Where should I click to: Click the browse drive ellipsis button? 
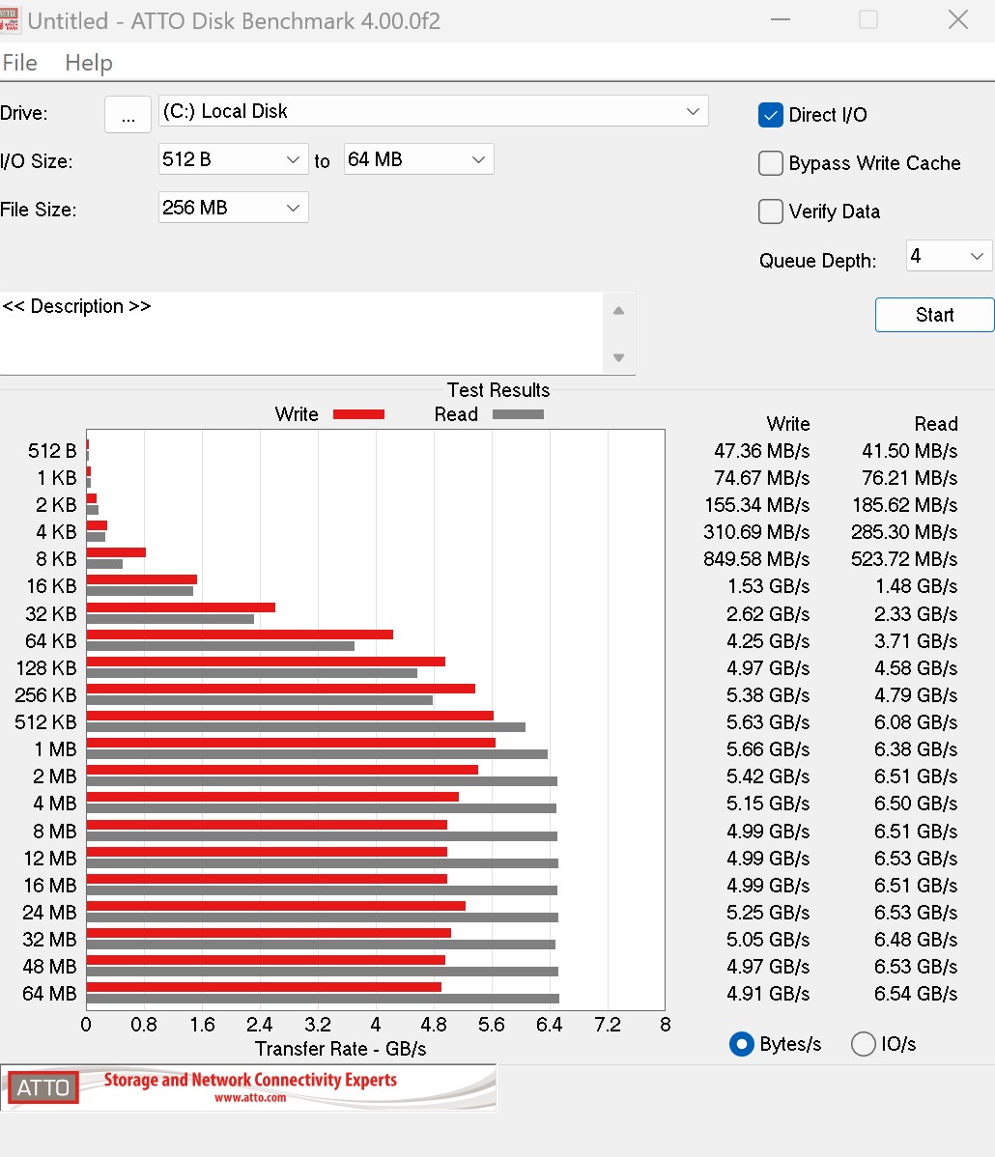click(x=128, y=114)
